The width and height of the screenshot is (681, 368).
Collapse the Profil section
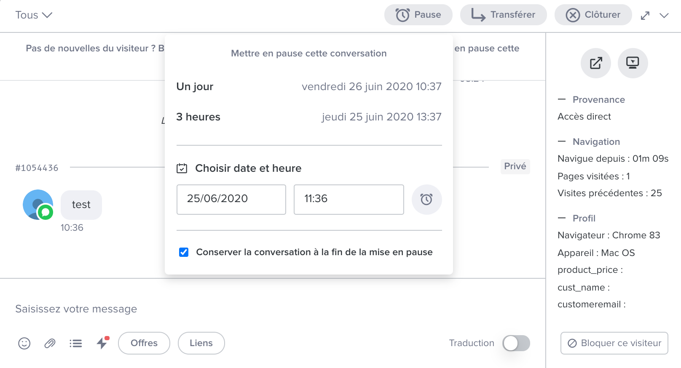pyautogui.click(x=562, y=218)
